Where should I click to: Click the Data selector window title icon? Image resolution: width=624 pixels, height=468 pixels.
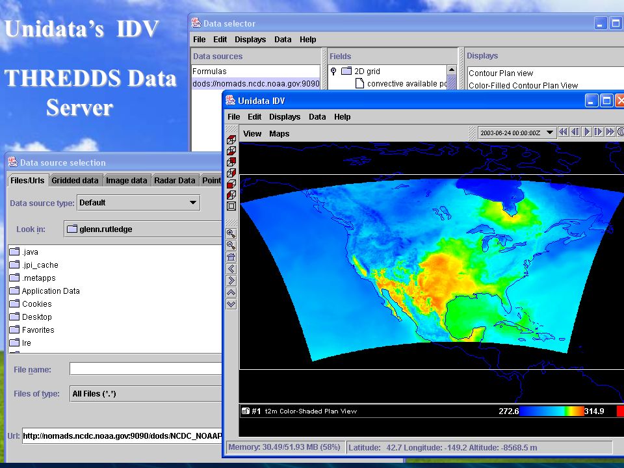coord(196,23)
